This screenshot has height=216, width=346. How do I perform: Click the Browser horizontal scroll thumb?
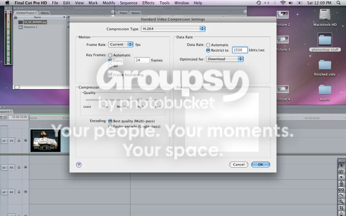(x=17, y=87)
